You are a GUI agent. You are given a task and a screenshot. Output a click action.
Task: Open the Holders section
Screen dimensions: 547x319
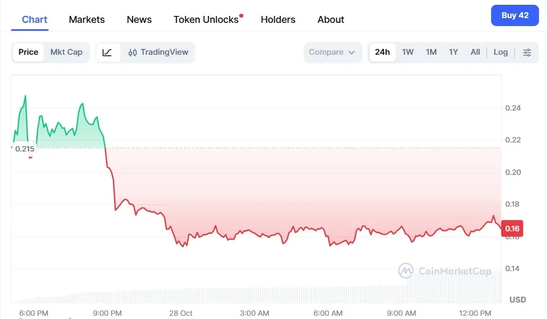tap(277, 20)
